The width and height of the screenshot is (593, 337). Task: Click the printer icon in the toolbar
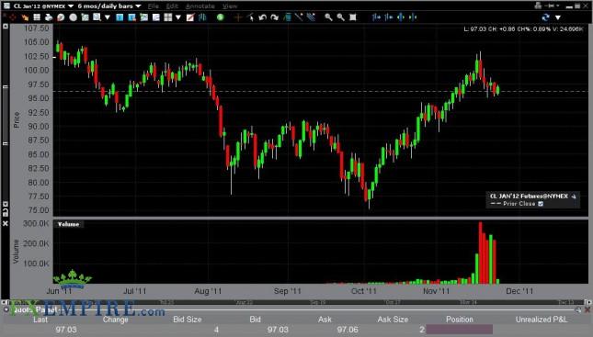click(x=49, y=17)
